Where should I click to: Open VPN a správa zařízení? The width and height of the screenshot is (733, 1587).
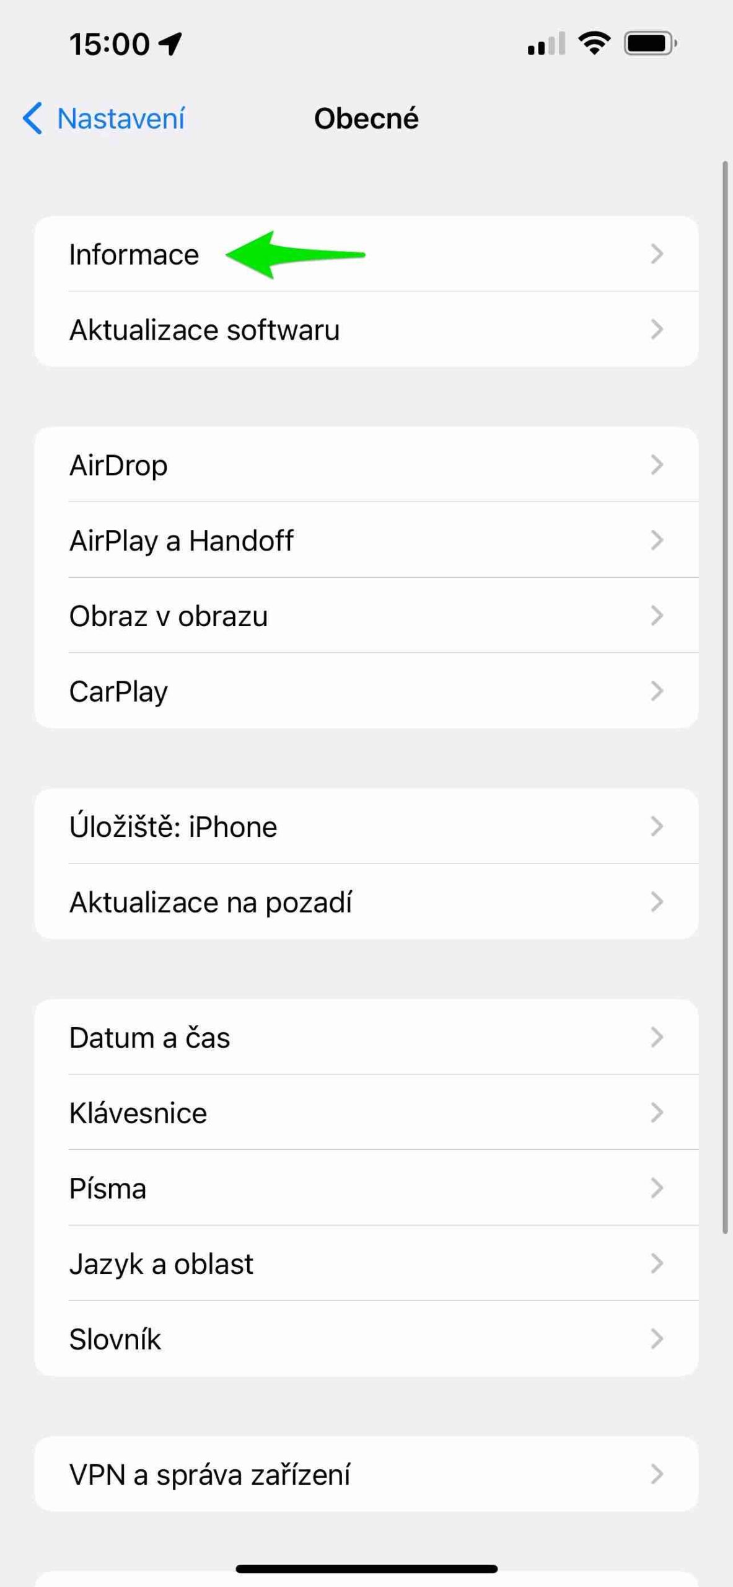point(209,1474)
